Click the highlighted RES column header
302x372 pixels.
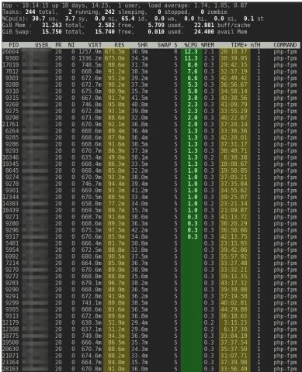[120, 45]
